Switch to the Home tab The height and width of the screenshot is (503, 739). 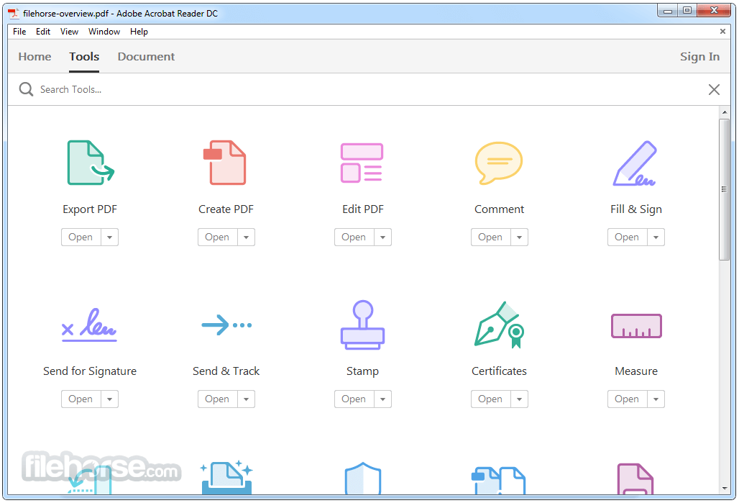[x=34, y=56]
